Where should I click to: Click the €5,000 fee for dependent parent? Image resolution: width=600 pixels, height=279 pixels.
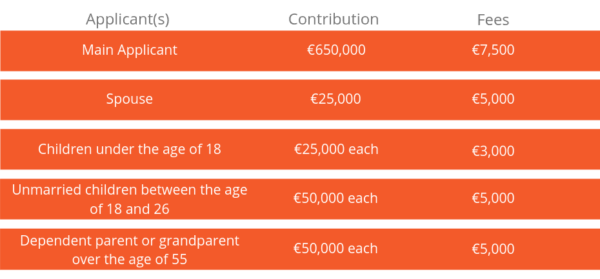pyautogui.click(x=493, y=249)
